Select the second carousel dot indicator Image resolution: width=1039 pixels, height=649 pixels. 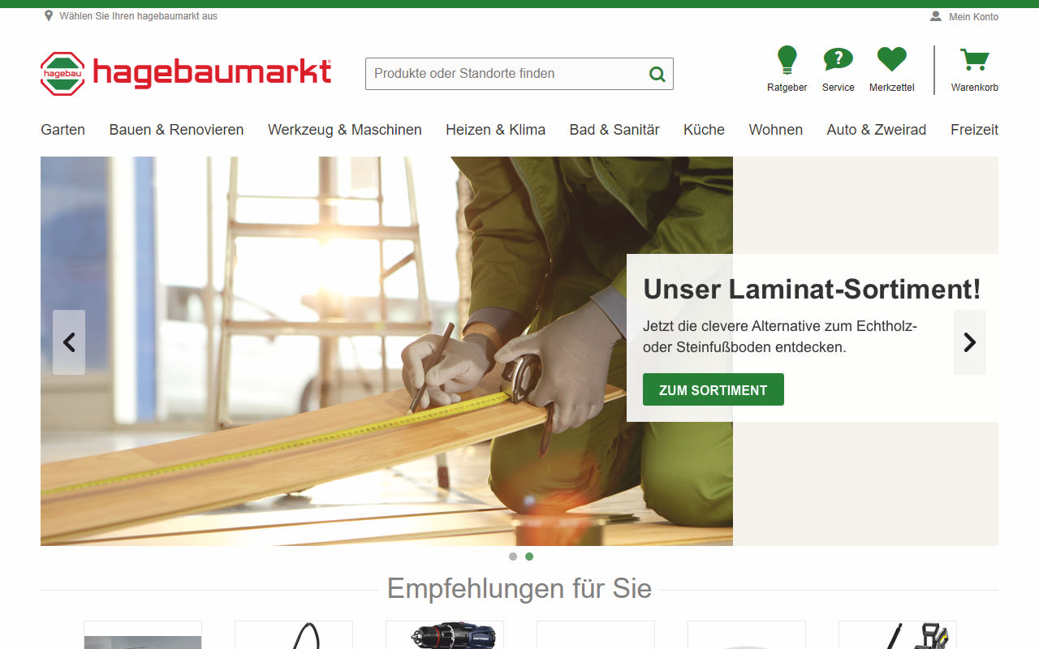point(529,557)
